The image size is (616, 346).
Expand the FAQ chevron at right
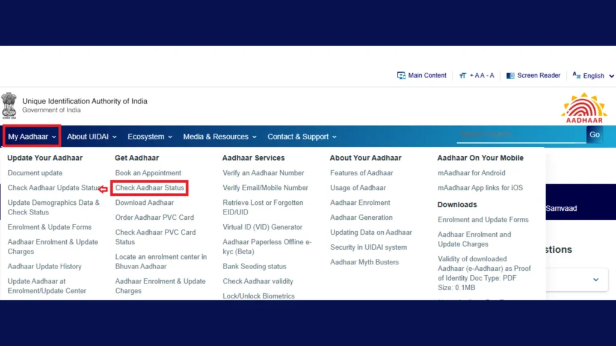coord(596,280)
